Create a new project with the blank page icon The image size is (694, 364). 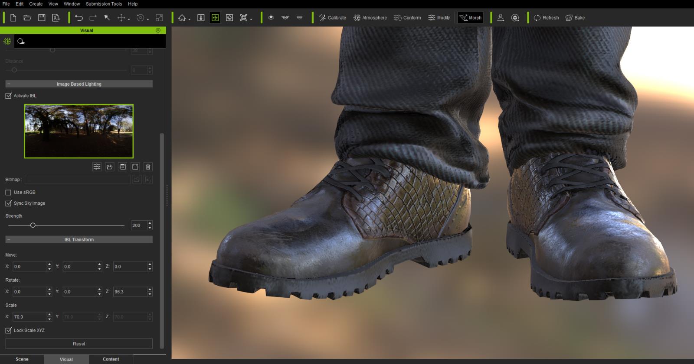(x=13, y=18)
